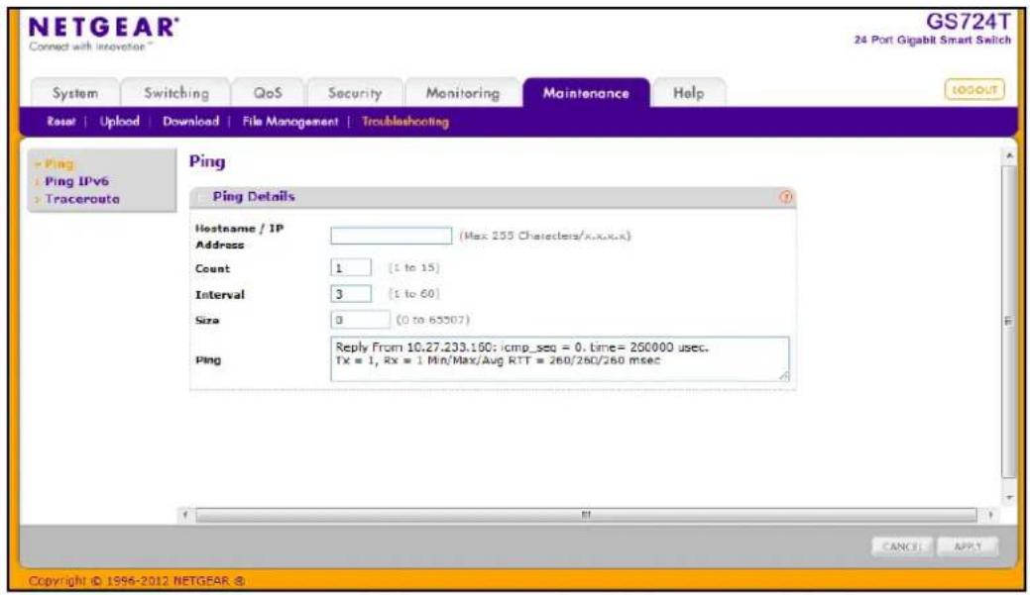1030x595 pixels.
Task: Select the Maintenance tab
Action: (x=586, y=93)
